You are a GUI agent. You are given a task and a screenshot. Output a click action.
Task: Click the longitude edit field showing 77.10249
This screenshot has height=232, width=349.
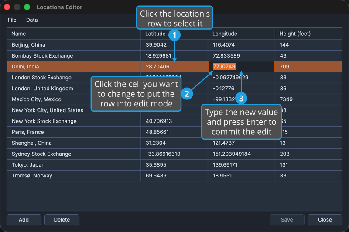[241, 67]
